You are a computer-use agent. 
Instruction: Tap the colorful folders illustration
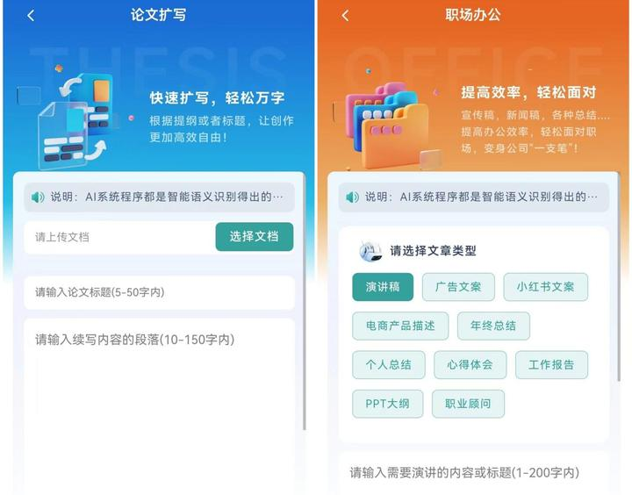click(x=389, y=126)
